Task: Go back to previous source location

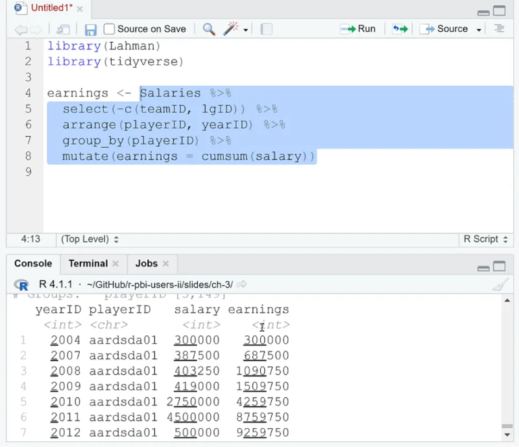Action: pyautogui.click(x=21, y=30)
